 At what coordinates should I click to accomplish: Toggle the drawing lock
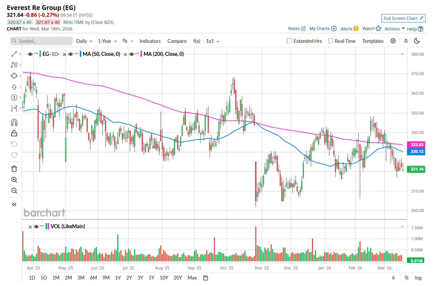[x=14, y=133]
